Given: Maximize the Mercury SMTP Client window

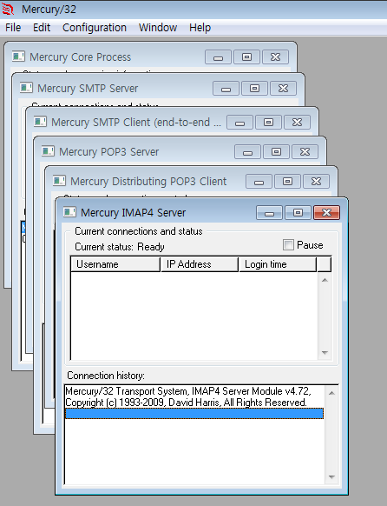Looking at the screenshot, I should [268, 123].
